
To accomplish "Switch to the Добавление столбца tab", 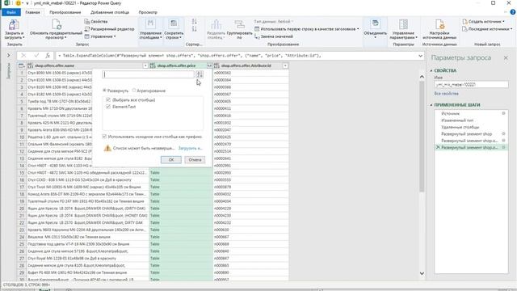I will (110, 12).
